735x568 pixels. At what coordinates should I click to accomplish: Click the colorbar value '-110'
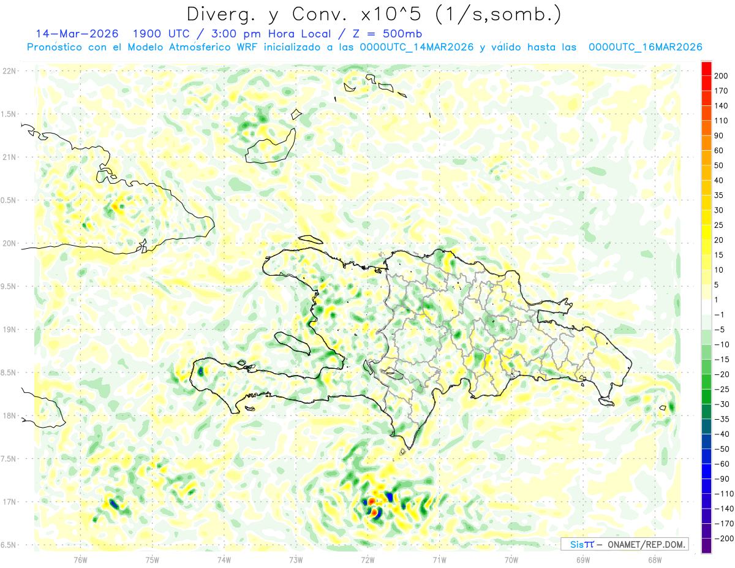723,494
